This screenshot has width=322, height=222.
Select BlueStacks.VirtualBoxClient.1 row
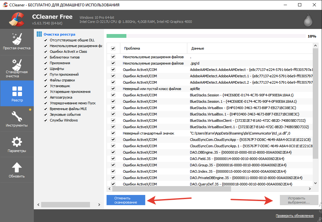[210, 127]
